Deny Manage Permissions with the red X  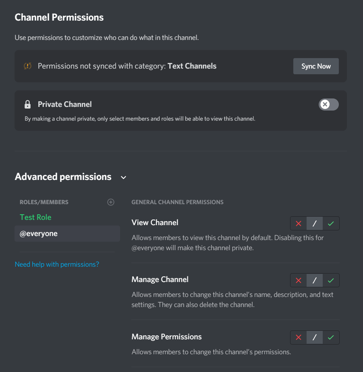299,337
